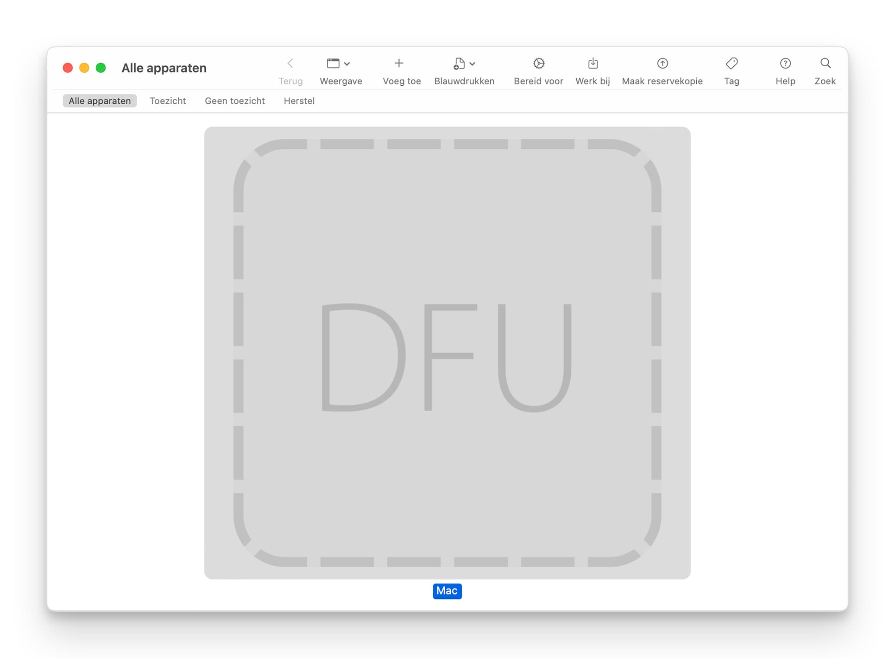Screen dimensions: 895x658
Task: Minimize window with the yellow button
Action: point(84,68)
